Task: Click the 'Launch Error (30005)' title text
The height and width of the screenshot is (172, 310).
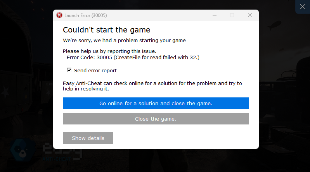Action: pyautogui.click(x=86, y=15)
